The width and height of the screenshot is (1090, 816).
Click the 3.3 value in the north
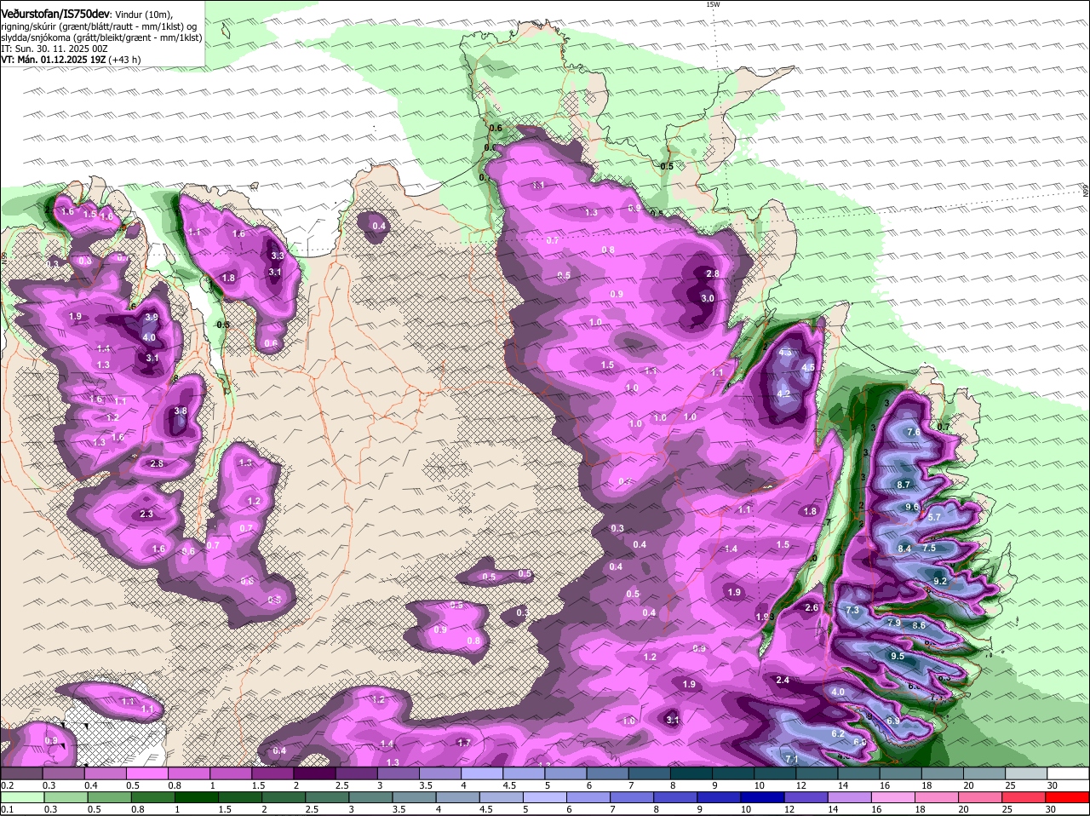[277, 255]
